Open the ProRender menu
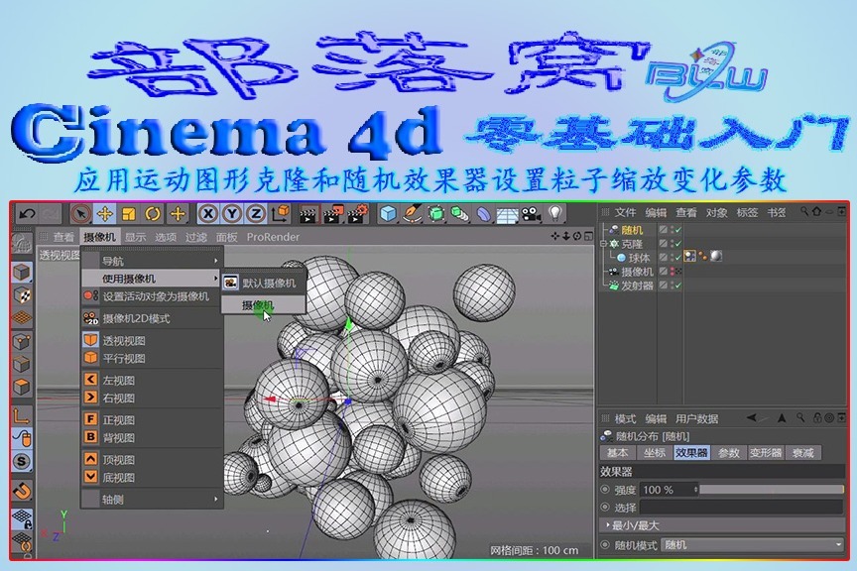 (x=273, y=237)
